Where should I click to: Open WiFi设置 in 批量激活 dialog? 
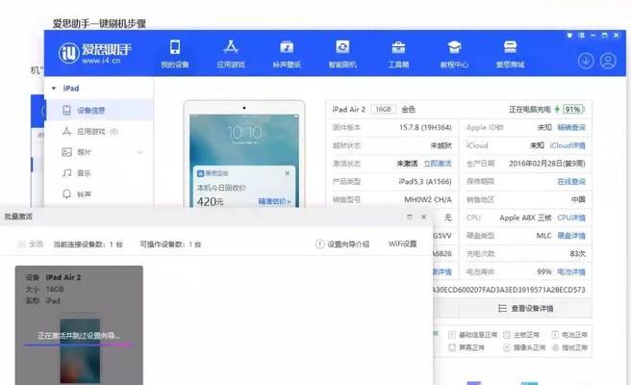point(402,244)
